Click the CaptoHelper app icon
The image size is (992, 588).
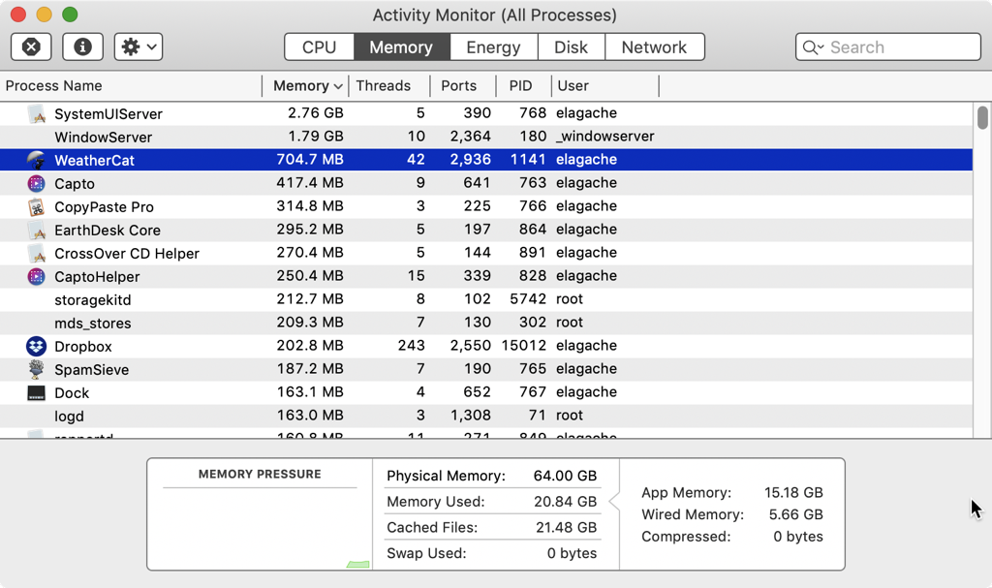37,277
